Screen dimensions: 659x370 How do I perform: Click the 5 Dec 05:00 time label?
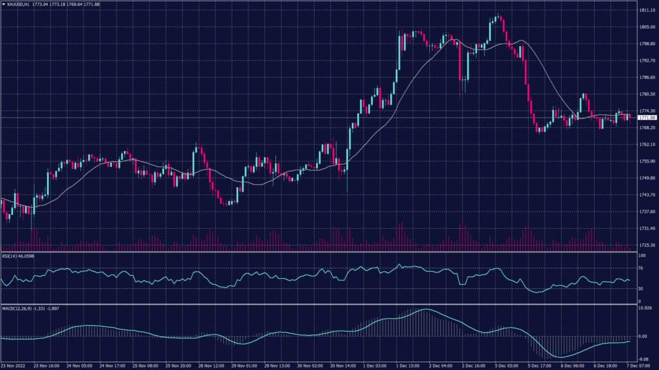point(505,366)
